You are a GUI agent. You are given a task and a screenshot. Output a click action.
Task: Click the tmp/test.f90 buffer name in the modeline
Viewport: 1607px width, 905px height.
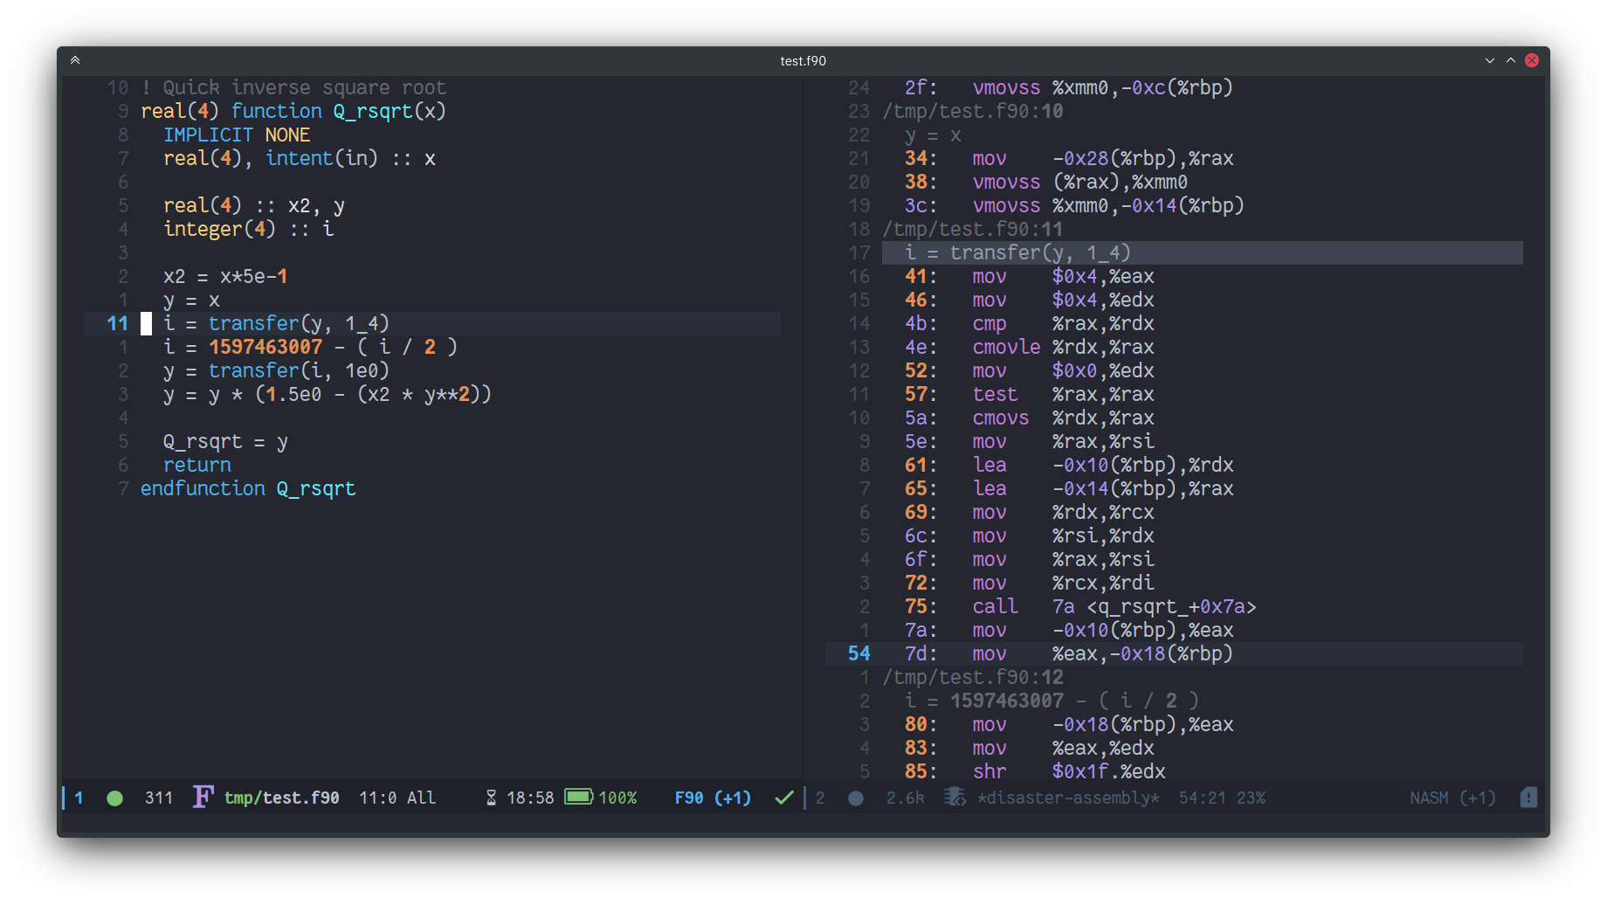[281, 798]
